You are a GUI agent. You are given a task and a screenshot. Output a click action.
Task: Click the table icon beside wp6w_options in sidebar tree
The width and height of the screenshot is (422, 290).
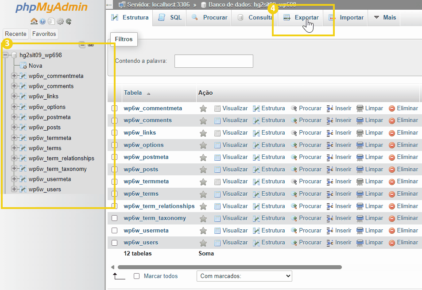pos(23,107)
